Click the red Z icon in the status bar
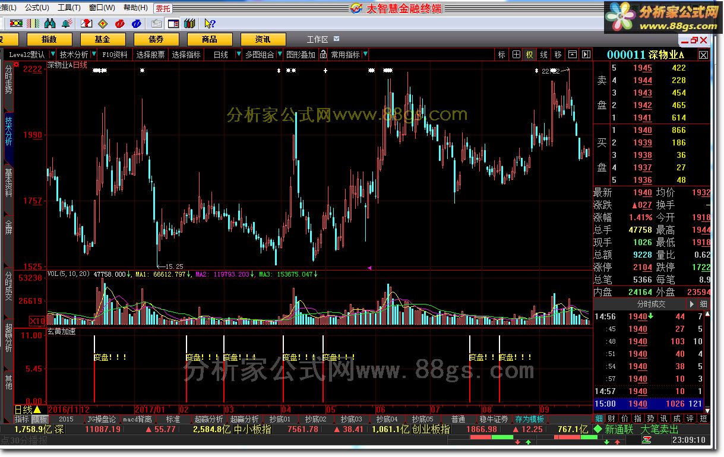The width and height of the screenshot is (724, 457). pyautogui.click(x=647, y=440)
